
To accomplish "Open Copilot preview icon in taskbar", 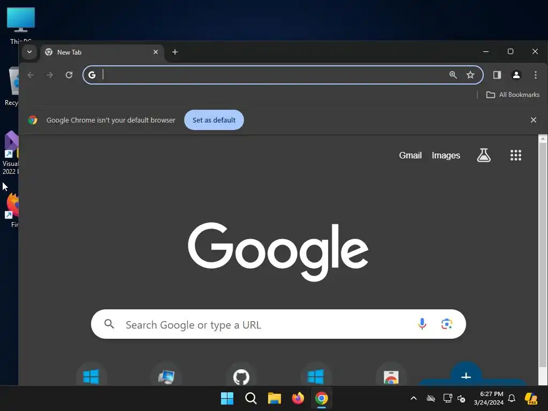I will click(531, 398).
